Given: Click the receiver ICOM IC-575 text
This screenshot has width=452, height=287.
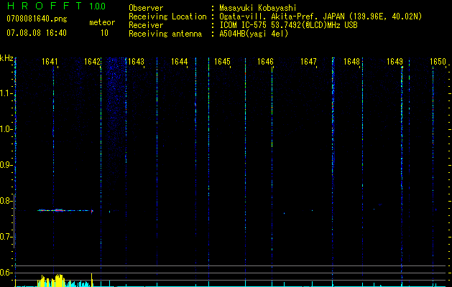Looking at the screenshot, I should coord(288,25).
